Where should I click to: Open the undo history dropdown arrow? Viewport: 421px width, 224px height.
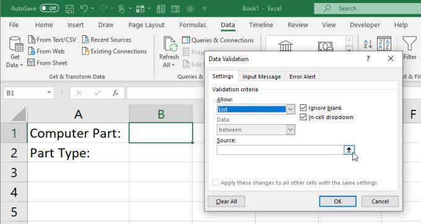pos(93,9)
